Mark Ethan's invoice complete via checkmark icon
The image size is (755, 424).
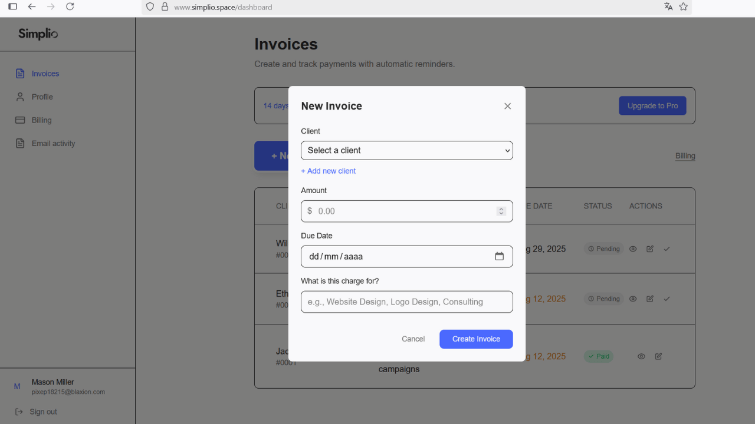(x=667, y=299)
